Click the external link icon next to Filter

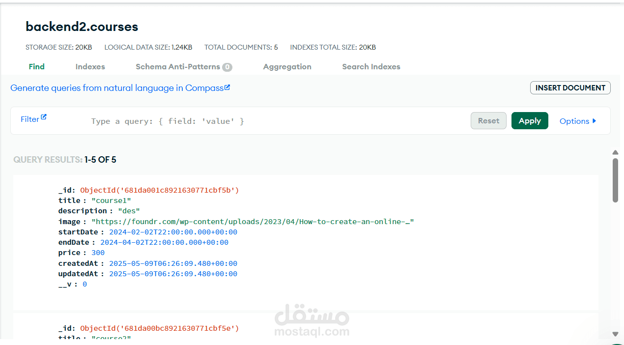coord(43,117)
